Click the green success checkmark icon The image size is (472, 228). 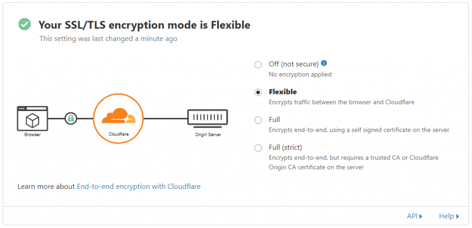[x=24, y=24]
